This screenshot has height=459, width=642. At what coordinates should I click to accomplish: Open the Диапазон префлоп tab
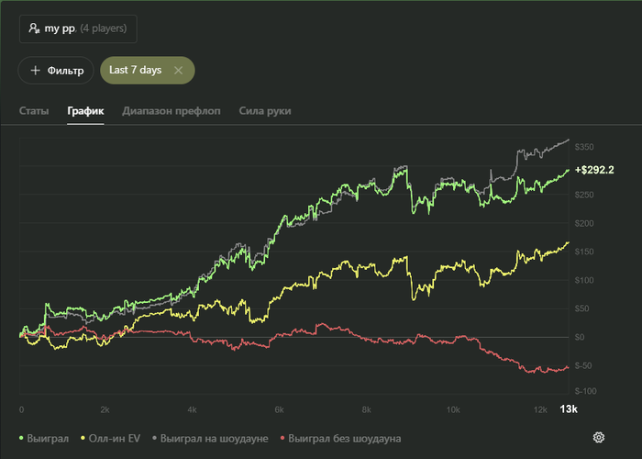coord(172,111)
